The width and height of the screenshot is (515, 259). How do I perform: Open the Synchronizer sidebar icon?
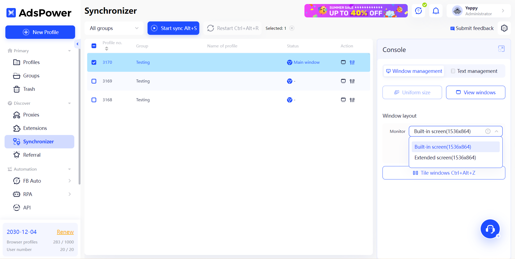pos(17,141)
